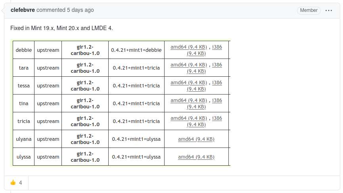Click the thumbs up reaction icon

13,183
